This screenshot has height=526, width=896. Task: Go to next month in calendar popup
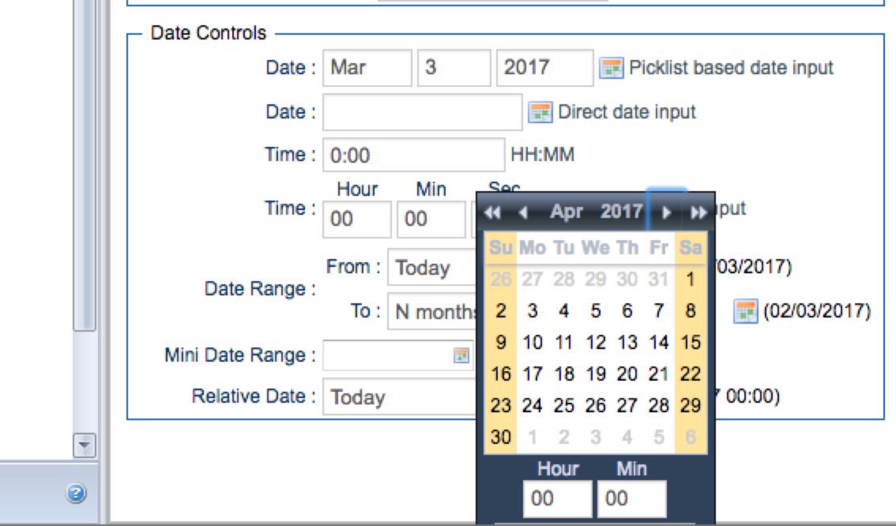(666, 213)
